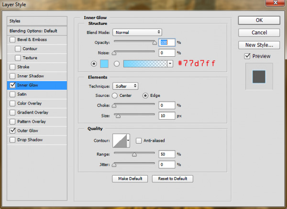Open the Color Overlay settings row
The image size is (287, 209).
click(37, 104)
